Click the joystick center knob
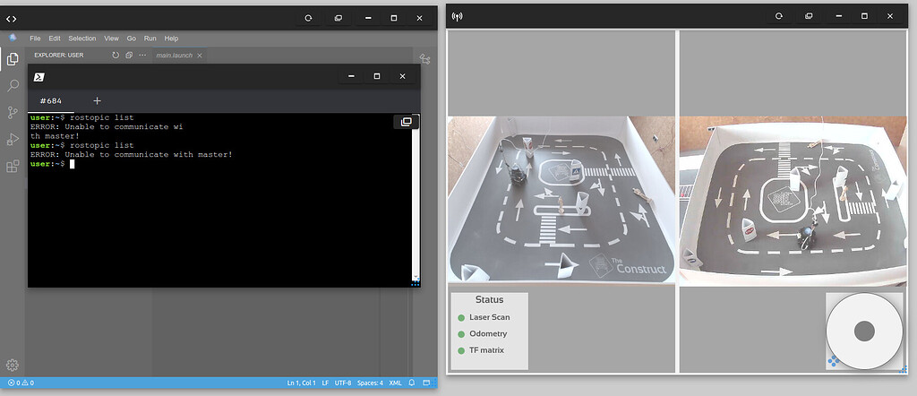This screenshot has height=396, width=917. coord(864,331)
